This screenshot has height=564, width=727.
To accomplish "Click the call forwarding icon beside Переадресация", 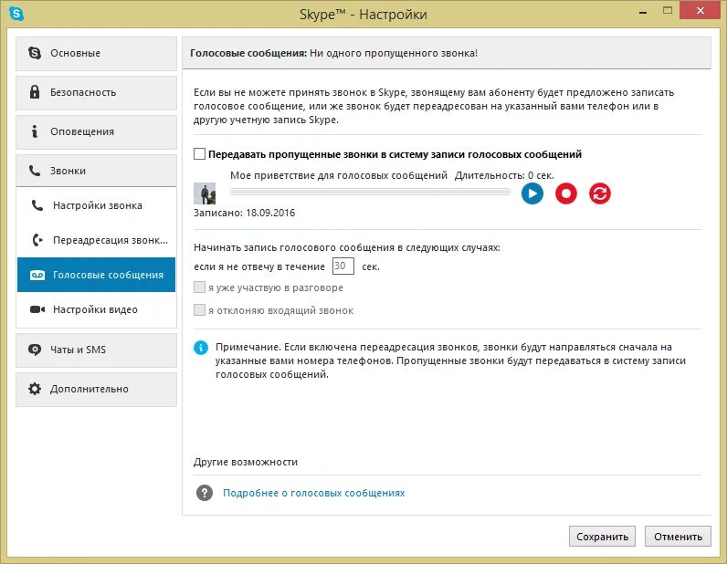I will point(37,240).
